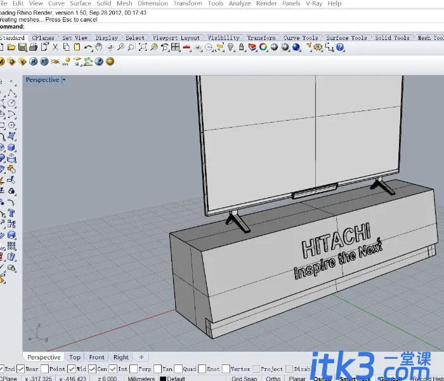Viewport: 444px width, 381px height.
Task: Open the Analyze menu
Action: coord(240,3)
